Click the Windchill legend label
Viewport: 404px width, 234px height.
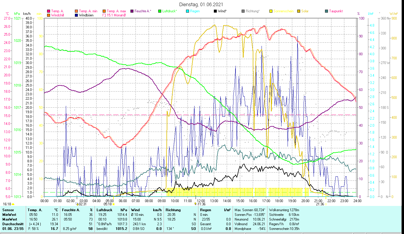pyautogui.click(x=58, y=15)
